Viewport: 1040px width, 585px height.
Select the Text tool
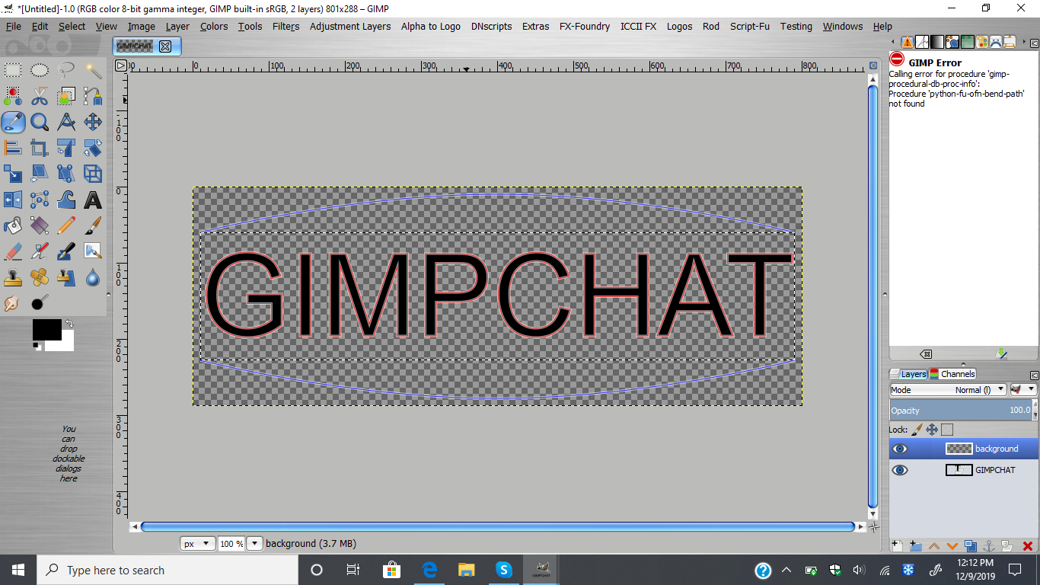(x=93, y=200)
